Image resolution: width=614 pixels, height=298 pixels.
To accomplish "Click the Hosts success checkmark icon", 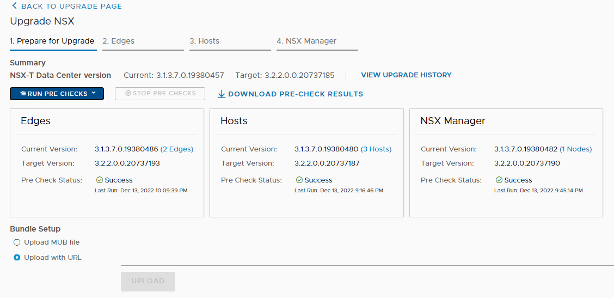I will click(x=299, y=180).
